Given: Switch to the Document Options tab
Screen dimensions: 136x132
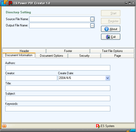Looking at the screenshot, I should (51, 56).
